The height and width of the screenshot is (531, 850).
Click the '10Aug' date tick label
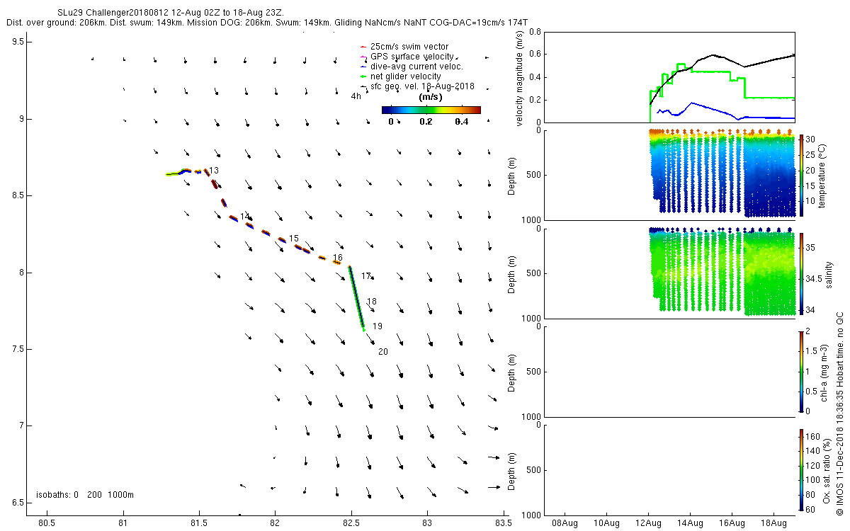click(x=607, y=523)
